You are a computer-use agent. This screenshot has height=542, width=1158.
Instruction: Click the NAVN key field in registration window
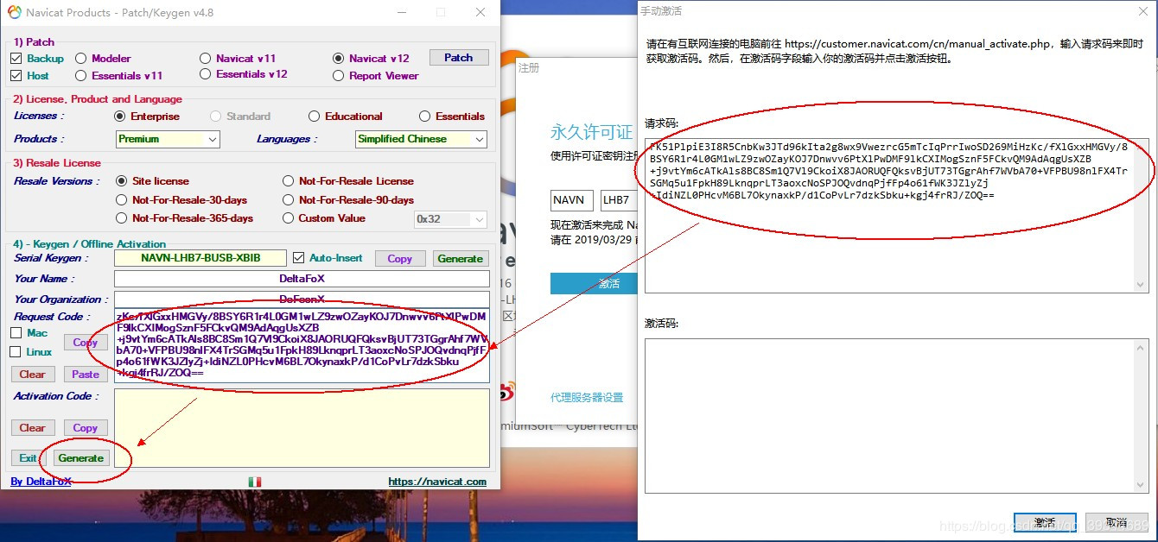pyautogui.click(x=572, y=200)
